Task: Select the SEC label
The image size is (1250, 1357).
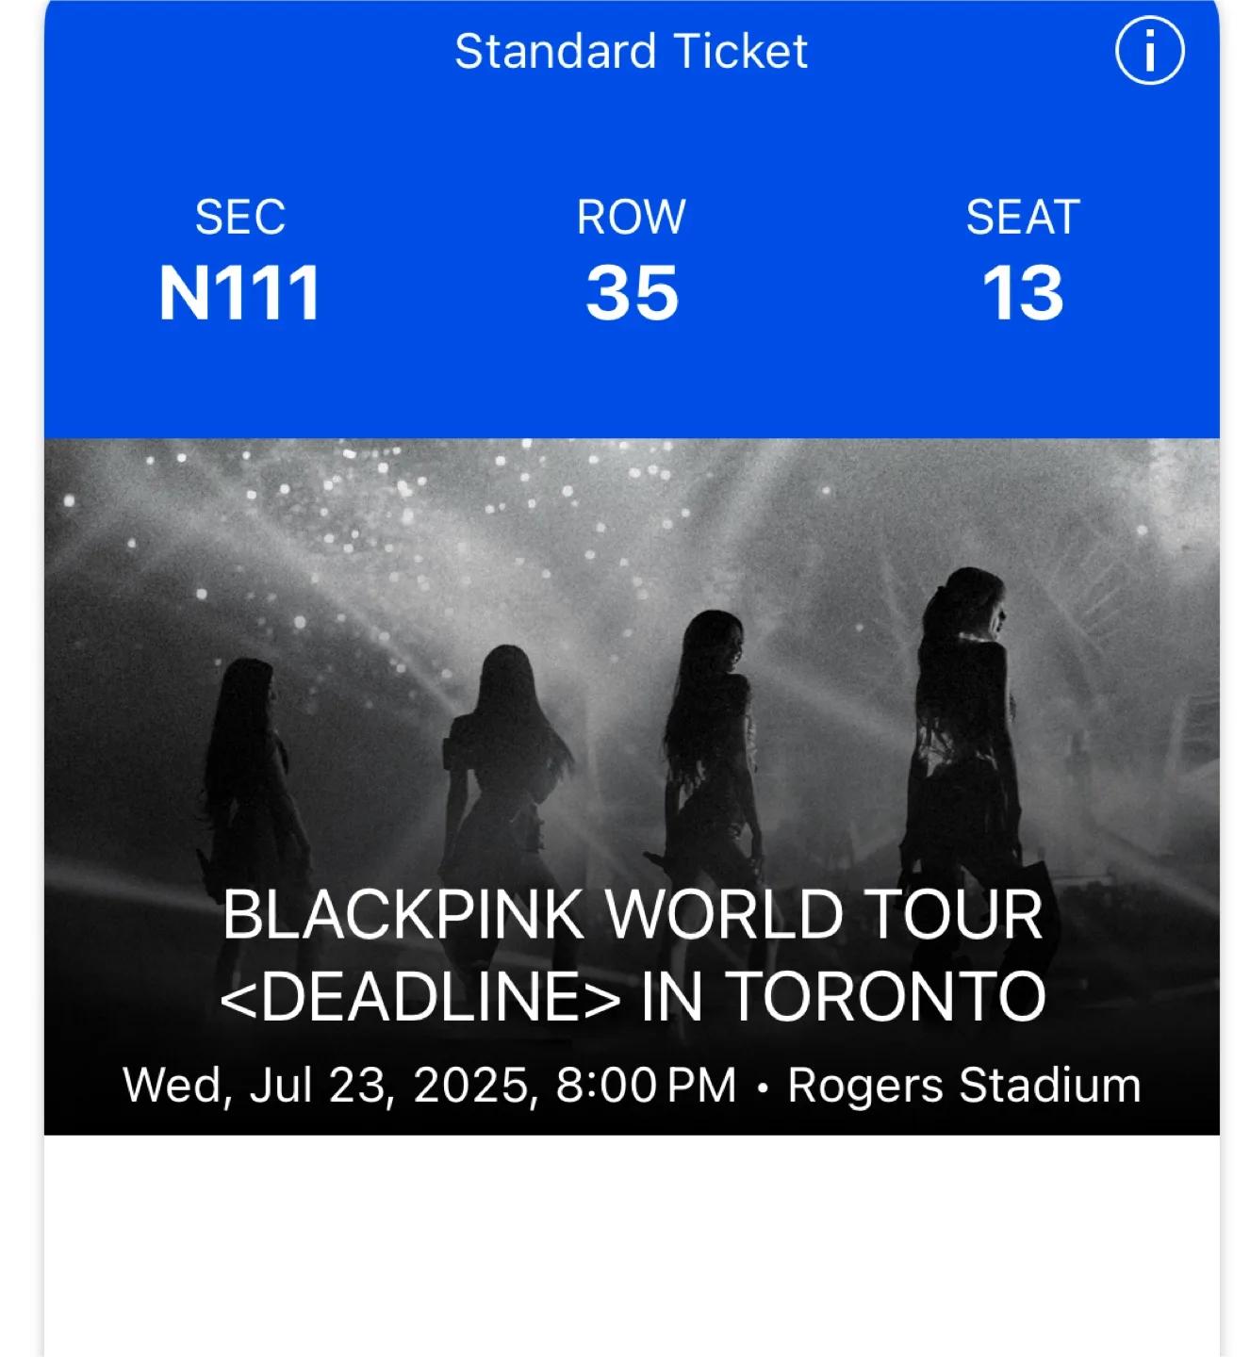Action: 240,218
